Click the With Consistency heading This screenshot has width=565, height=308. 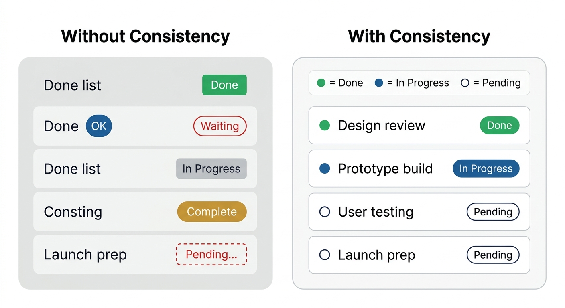(x=419, y=36)
